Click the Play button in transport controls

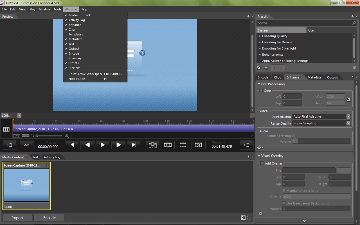pos(103,145)
